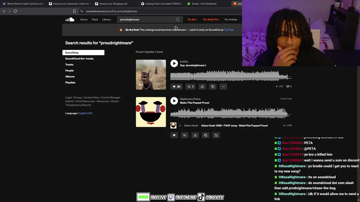Open more options for the 2up track
This screenshot has height=202, width=360.
coord(223,86)
